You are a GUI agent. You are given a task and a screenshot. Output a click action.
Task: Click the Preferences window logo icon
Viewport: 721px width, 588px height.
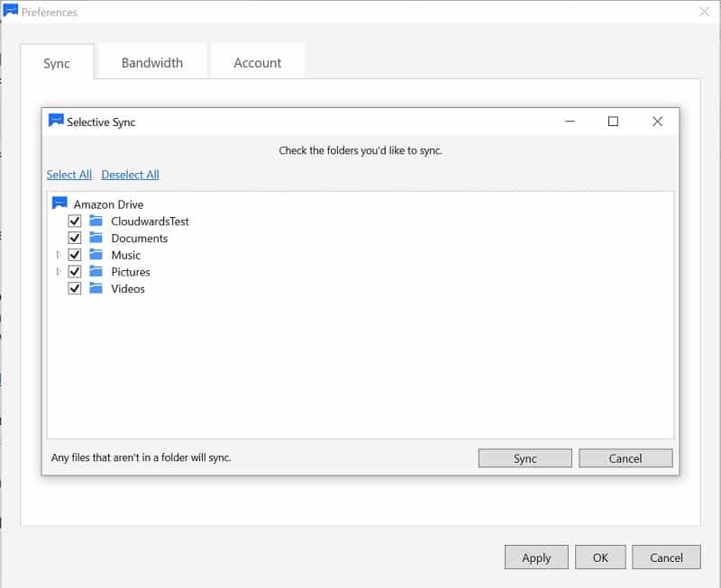(11, 10)
